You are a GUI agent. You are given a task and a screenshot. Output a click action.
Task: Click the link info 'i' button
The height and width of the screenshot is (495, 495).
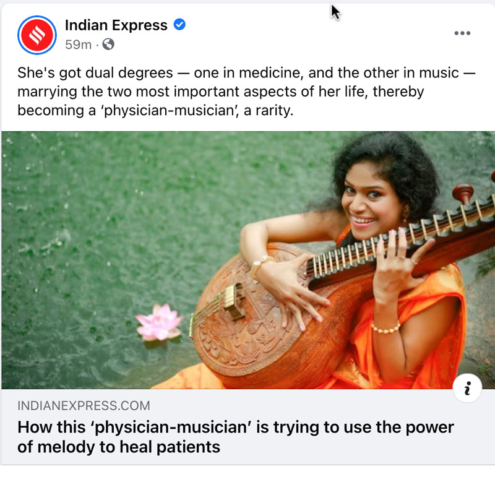coord(467,388)
